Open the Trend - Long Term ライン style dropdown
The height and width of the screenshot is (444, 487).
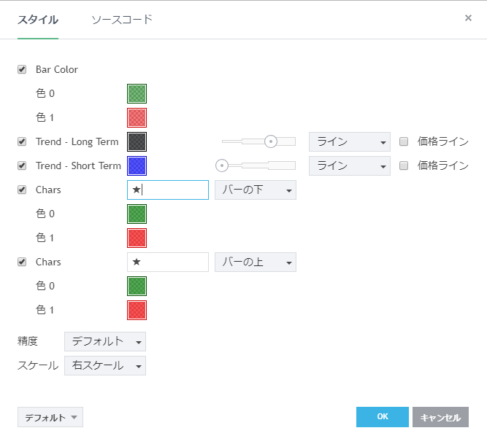tap(349, 141)
